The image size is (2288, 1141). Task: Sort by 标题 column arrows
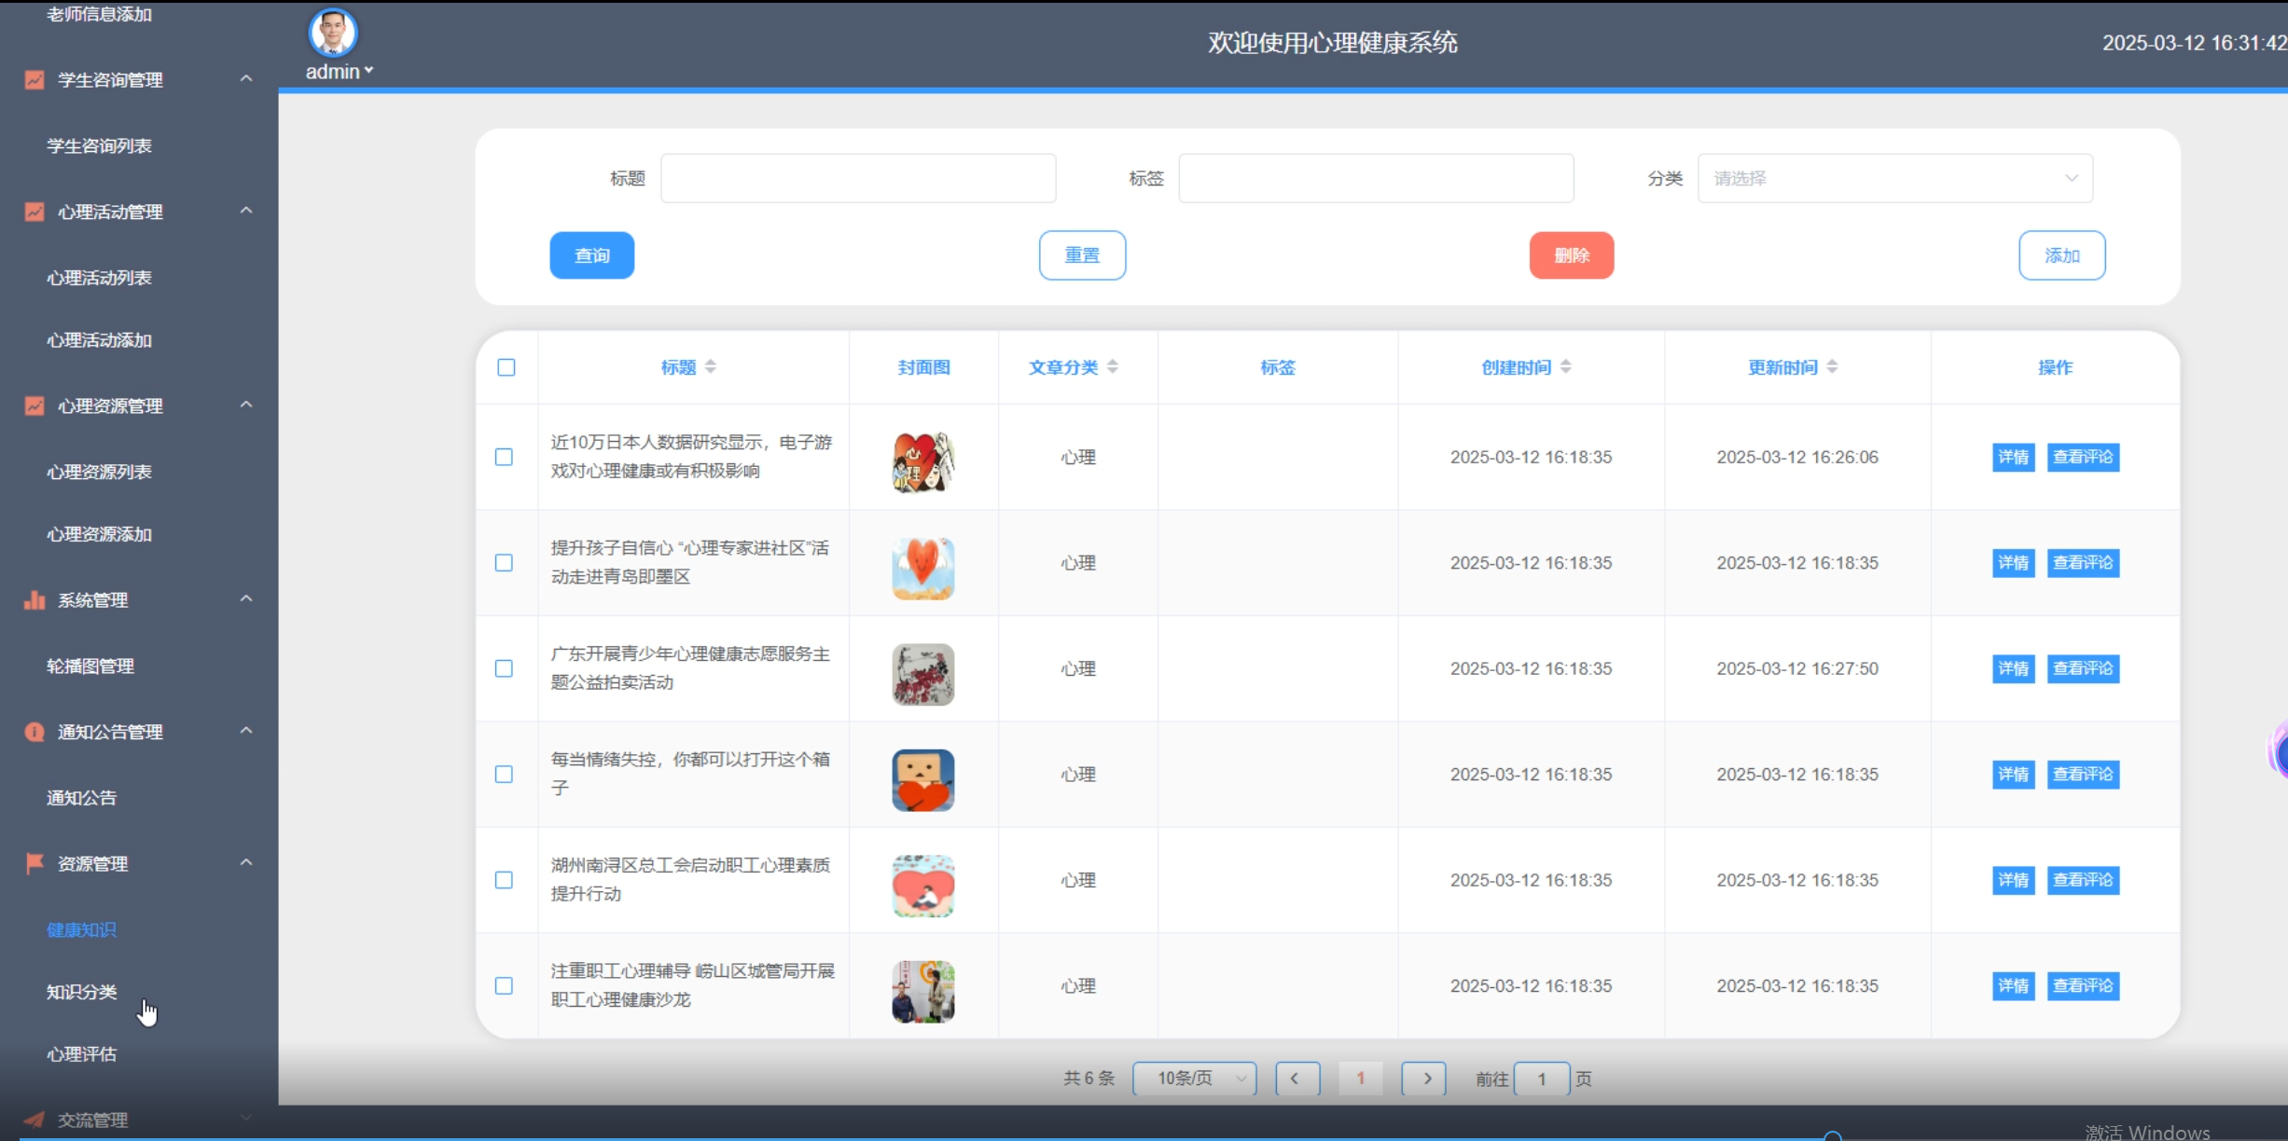click(711, 367)
